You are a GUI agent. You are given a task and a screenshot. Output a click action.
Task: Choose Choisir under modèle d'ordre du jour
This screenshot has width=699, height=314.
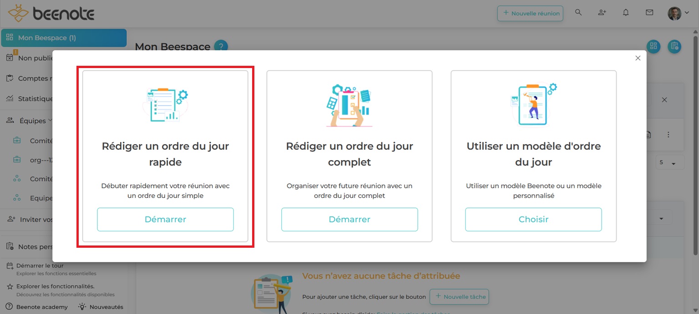tap(533, 219)
